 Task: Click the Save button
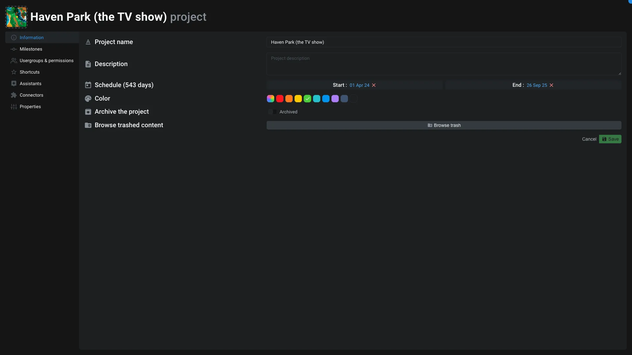[x=610, y=139]
